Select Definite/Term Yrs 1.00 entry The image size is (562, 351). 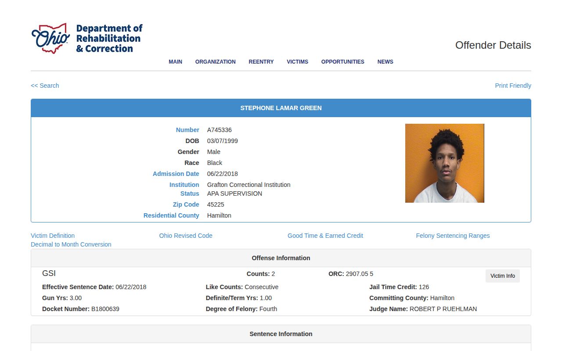239,298
